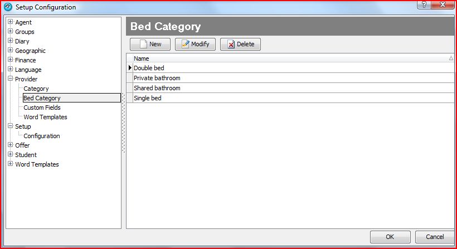Click the Delete red X icon button

240,45
